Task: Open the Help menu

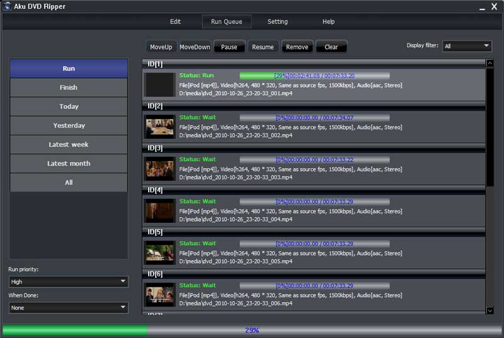Action: tap(328, 21)
